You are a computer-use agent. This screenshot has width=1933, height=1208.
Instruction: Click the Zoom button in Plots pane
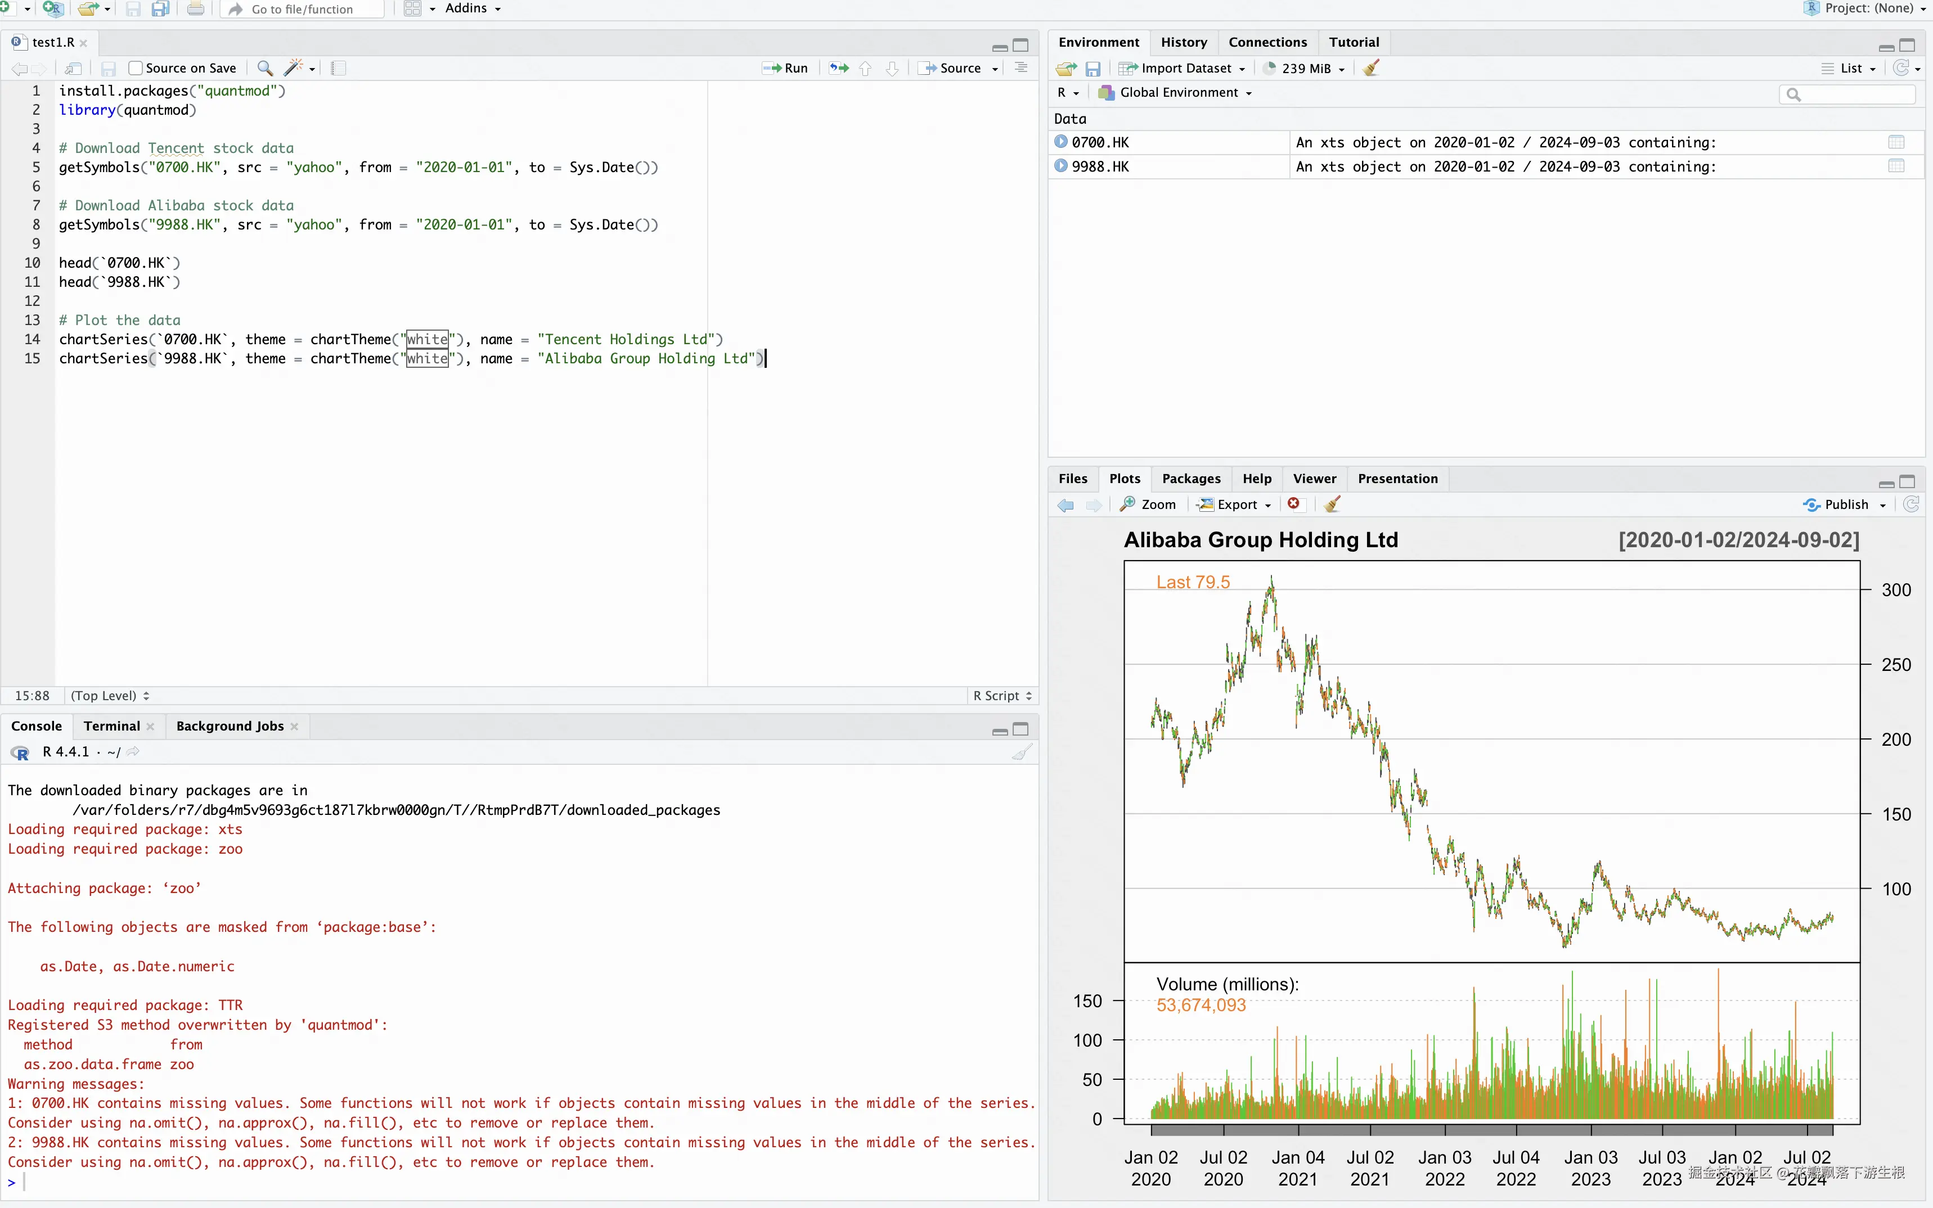(1149, 504)
